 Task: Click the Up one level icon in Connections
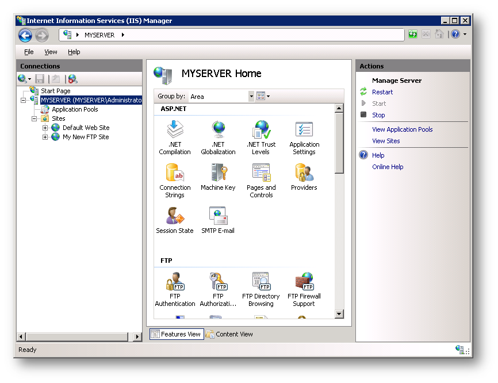tap(56, 79)
